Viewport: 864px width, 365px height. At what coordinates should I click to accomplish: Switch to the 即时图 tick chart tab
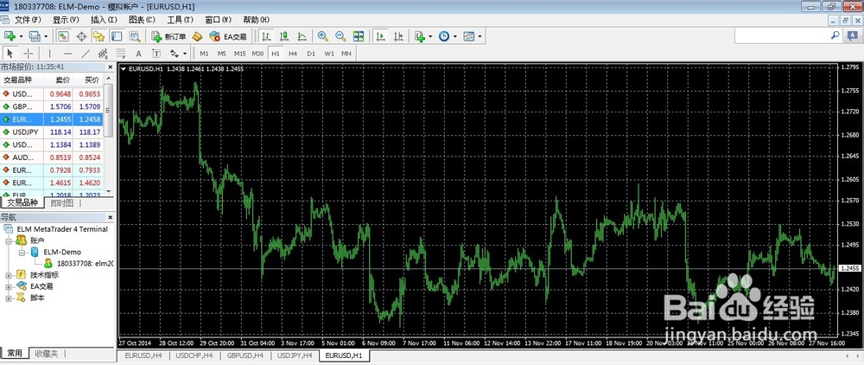pos(62,203)
